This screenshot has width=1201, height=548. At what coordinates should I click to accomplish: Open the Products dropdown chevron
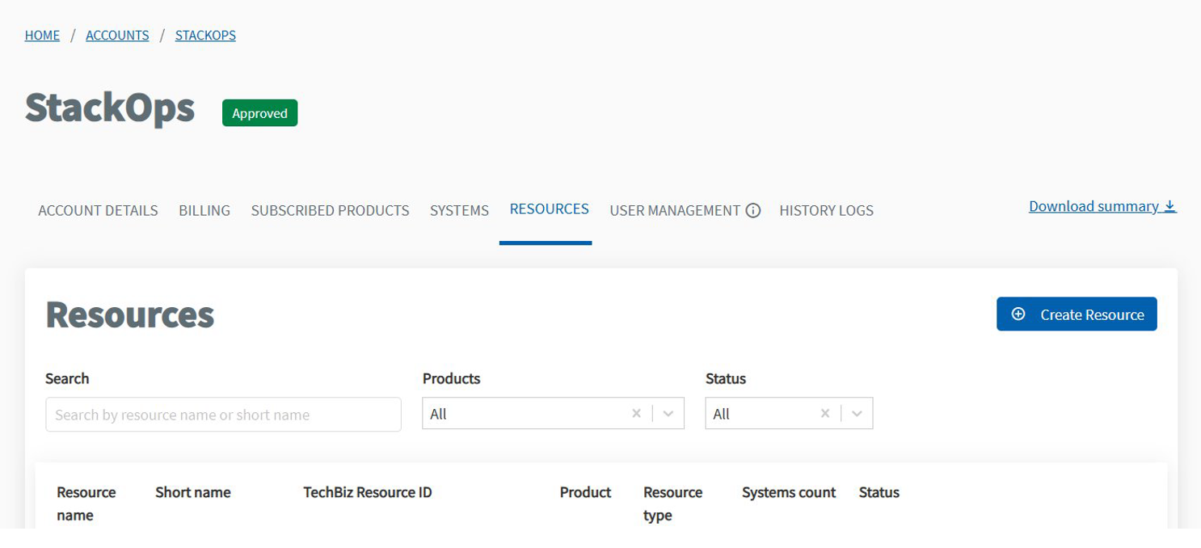pos(667,413)
